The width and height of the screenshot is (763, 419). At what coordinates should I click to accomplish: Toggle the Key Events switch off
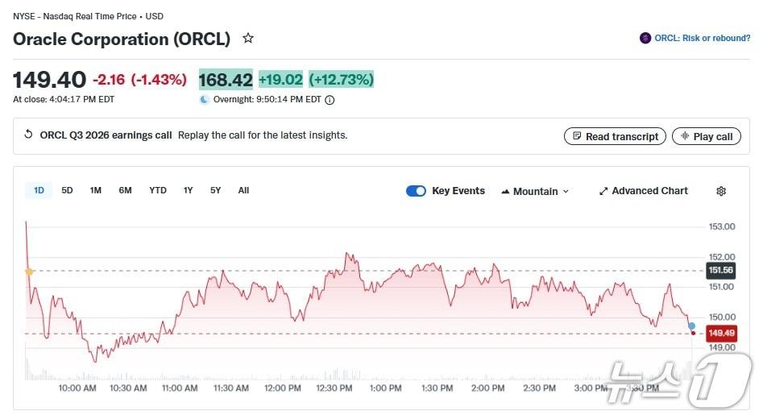coord(416,191)
